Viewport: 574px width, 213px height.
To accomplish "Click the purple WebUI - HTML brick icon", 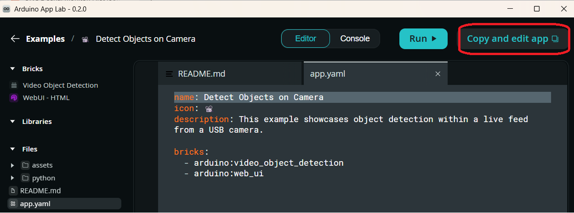I will coord(14,98).
